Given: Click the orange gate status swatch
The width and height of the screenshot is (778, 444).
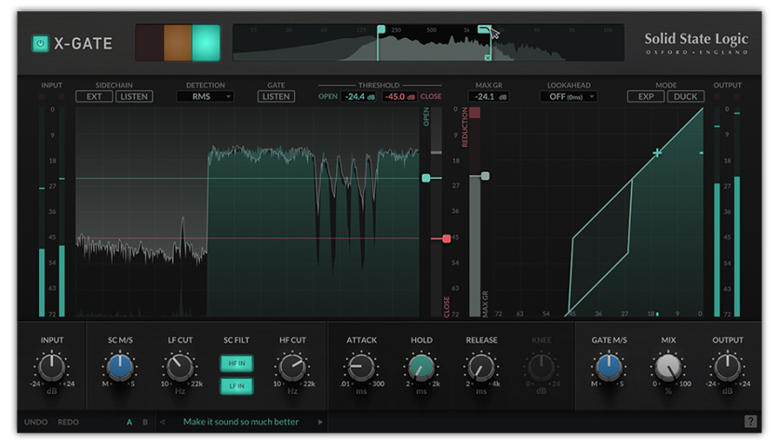Looking at the screenshot, I should coord(178,43).
